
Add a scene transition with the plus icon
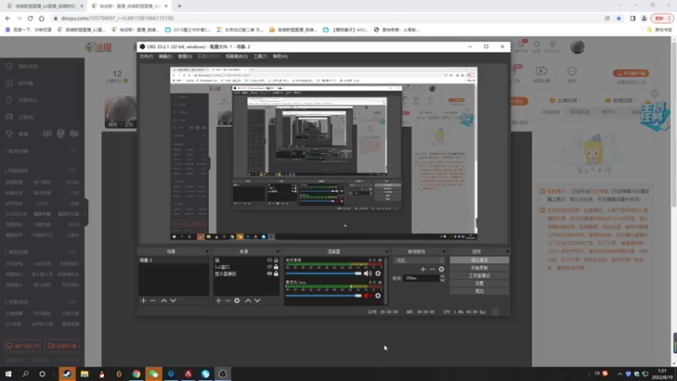(x=422, y=269)
